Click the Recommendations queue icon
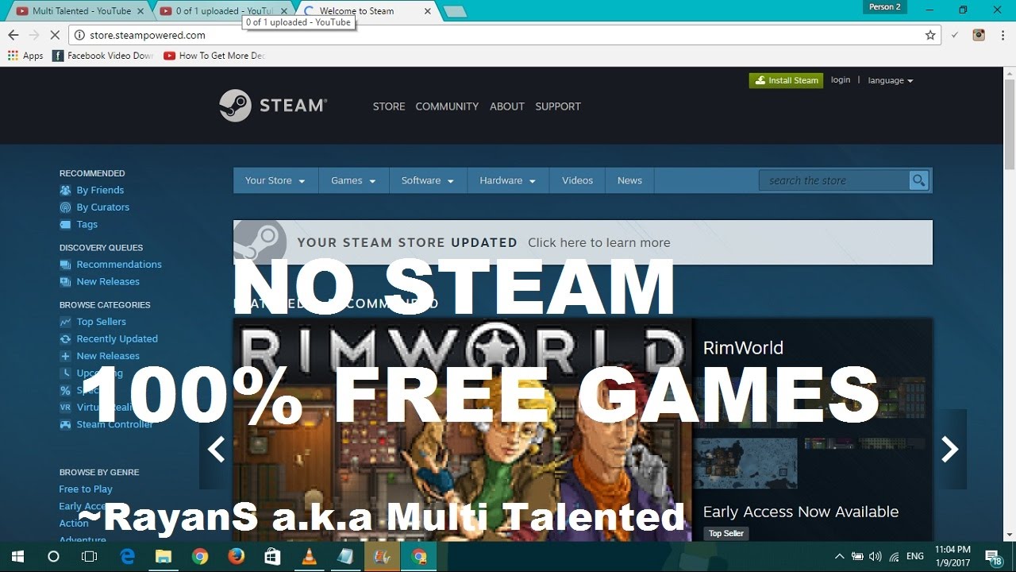The image size is (1016, 572). (65, 265)
